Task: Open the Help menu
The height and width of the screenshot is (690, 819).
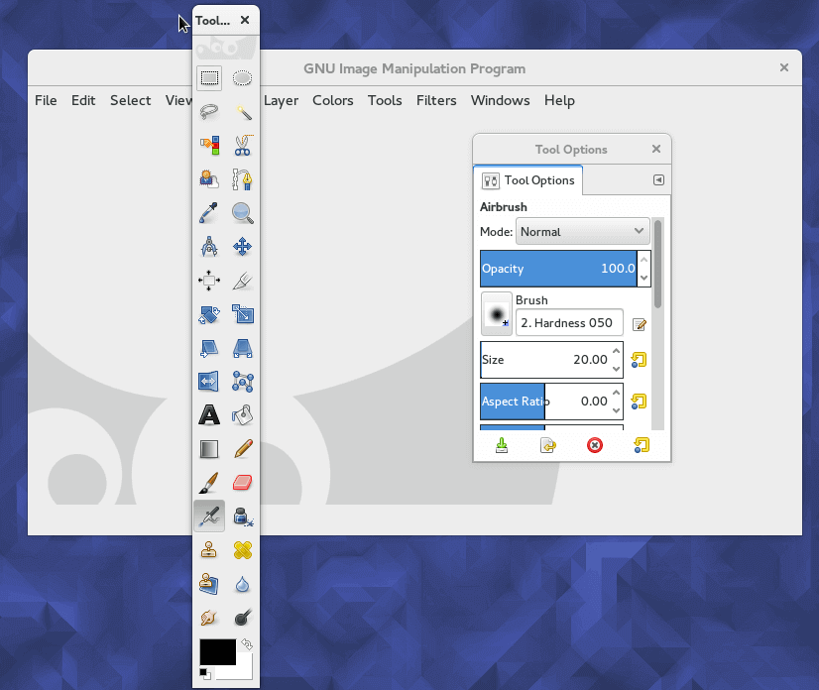Action: click(559, 100)
